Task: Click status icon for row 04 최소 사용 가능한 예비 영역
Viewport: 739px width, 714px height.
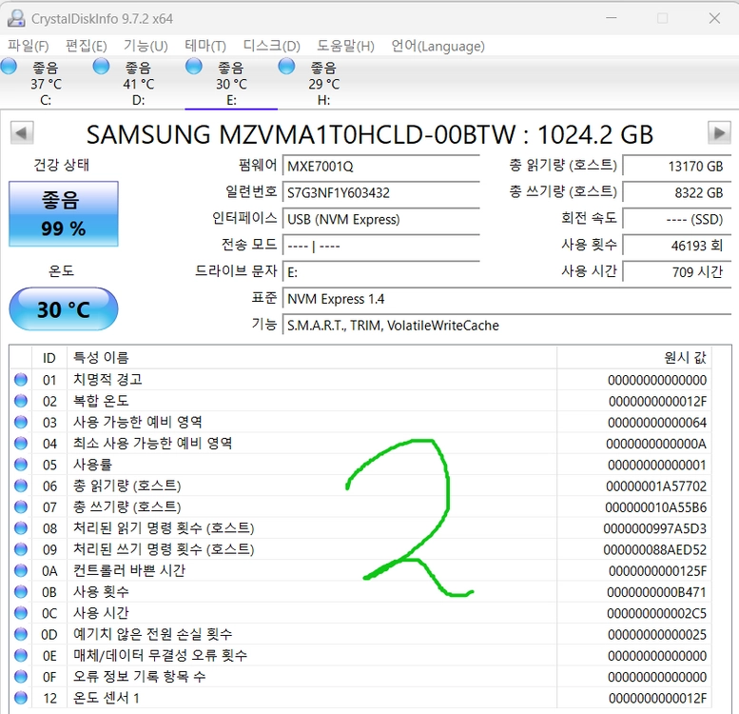Action: (21, 444)
